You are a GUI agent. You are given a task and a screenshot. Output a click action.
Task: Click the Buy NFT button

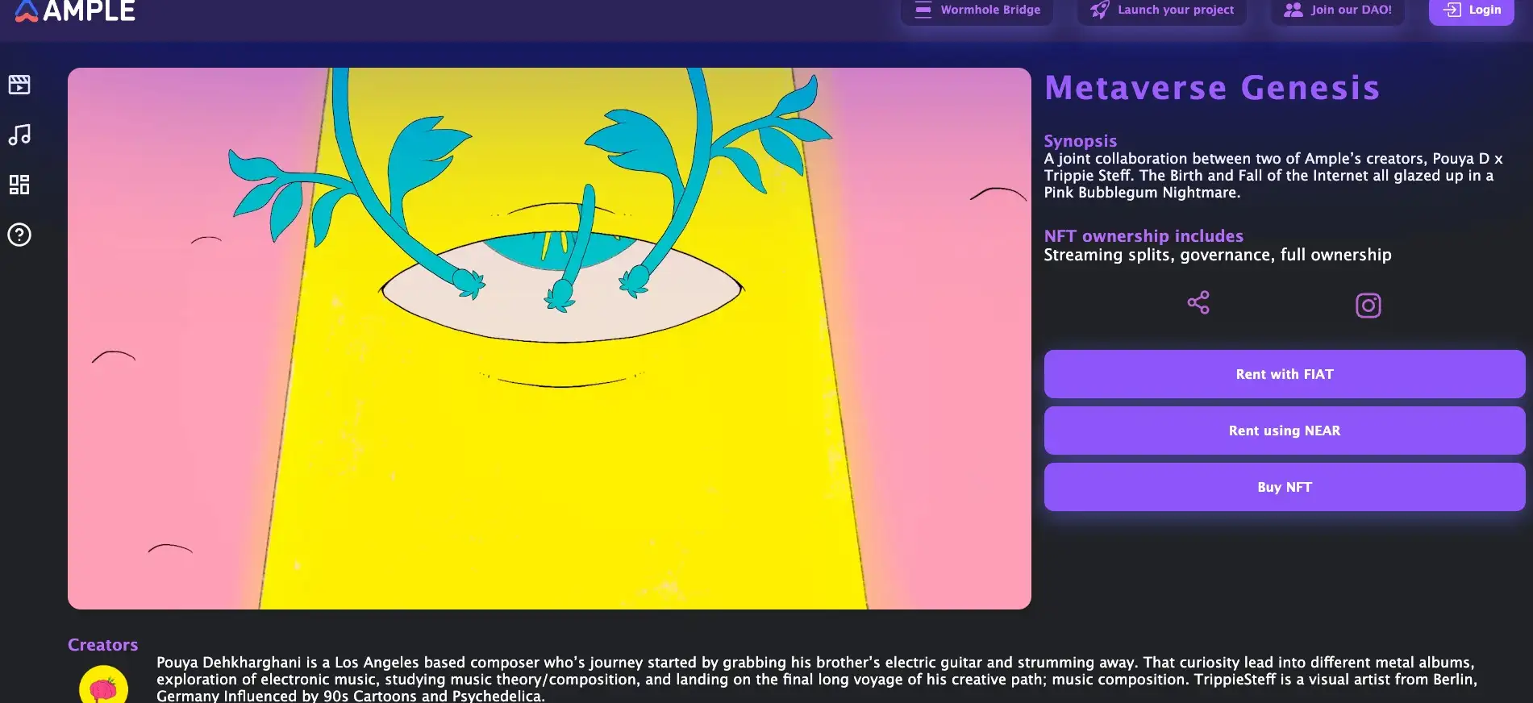(x=1285, y=487)
